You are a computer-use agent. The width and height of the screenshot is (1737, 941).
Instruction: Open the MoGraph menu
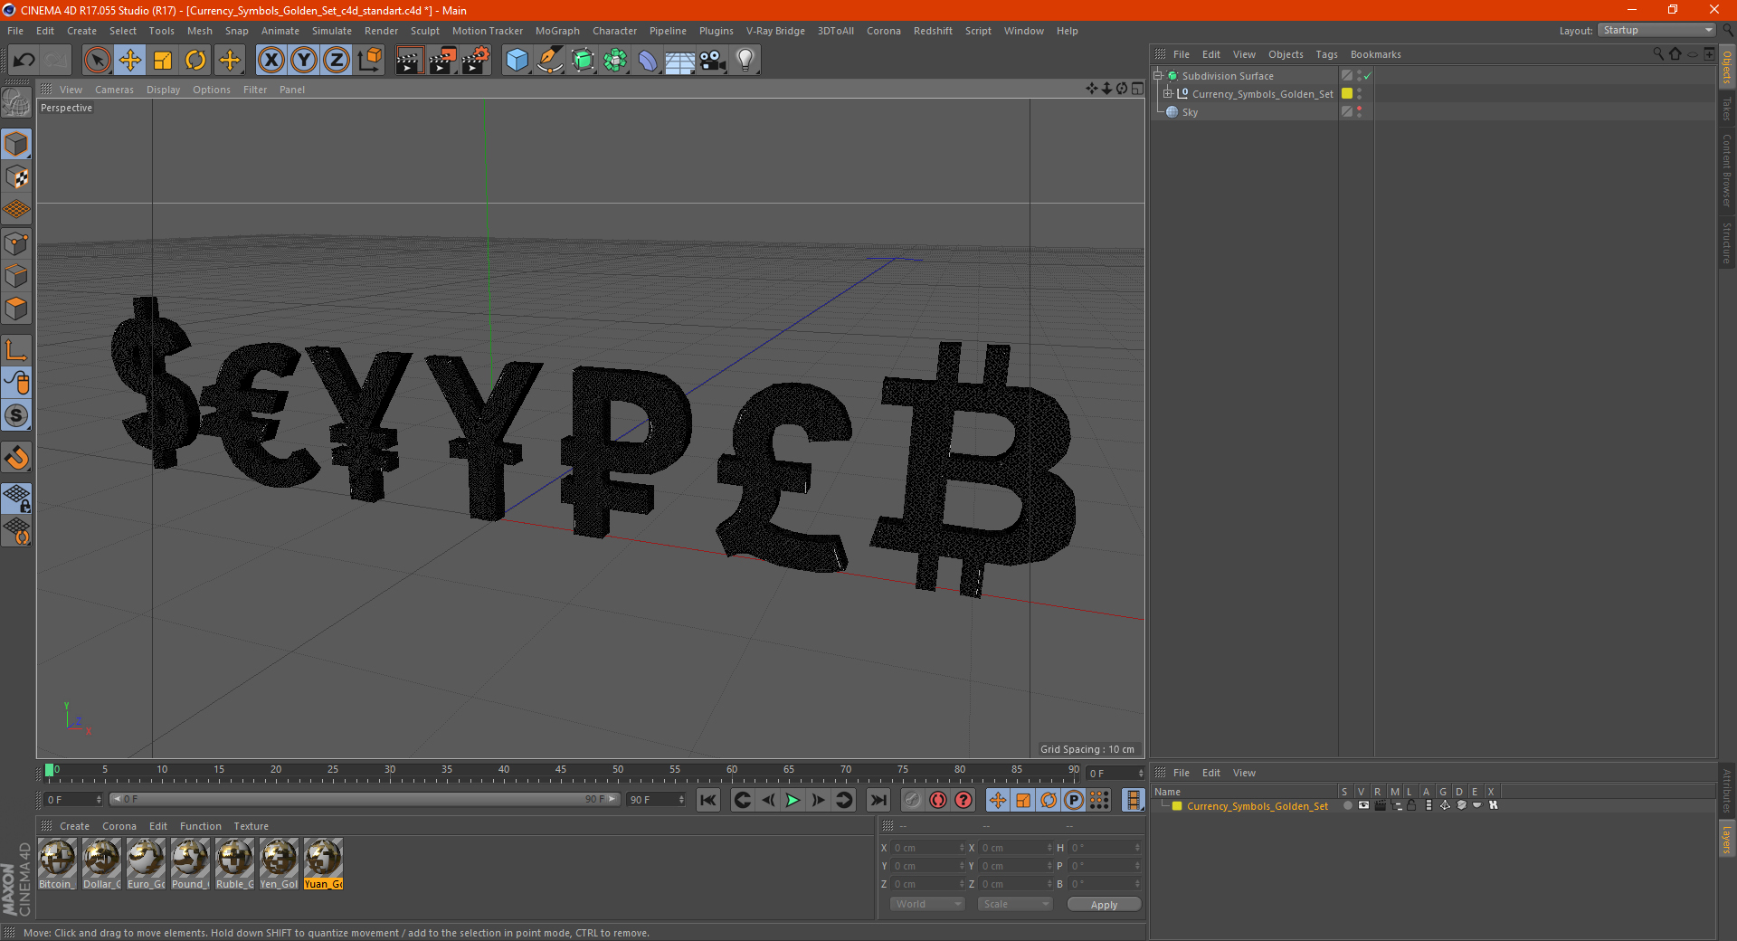(557, 31)
